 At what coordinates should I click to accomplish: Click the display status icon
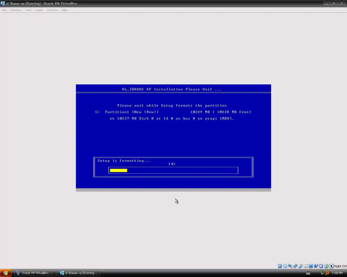click(311, 266)
